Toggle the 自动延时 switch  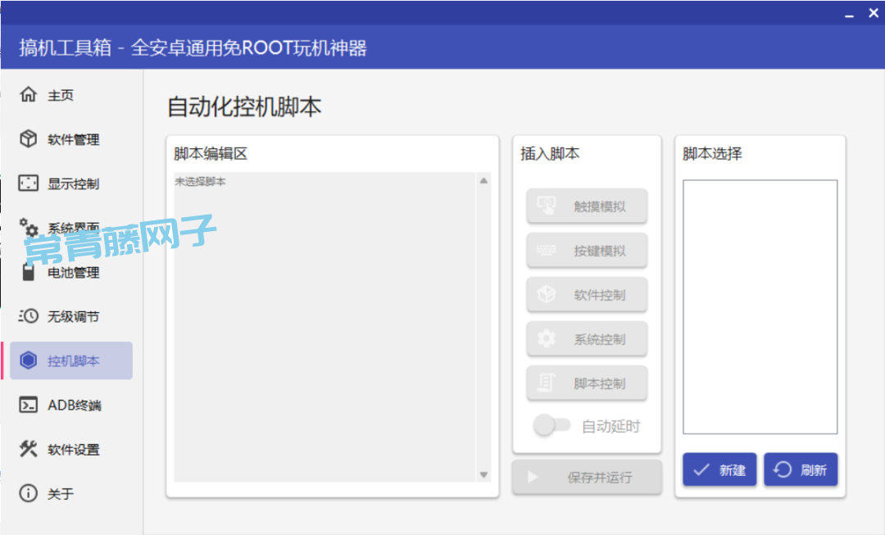click(551, 425)
